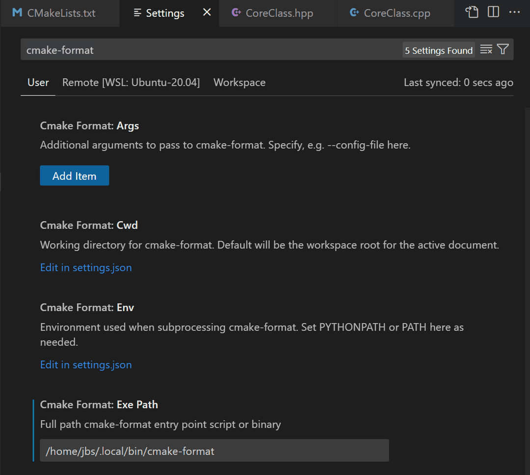
Task: Select the Cmake Format: Args setting heading
Action: coord(89,126)
